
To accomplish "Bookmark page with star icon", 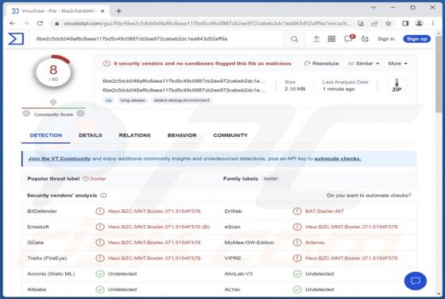I will click(x=389, y=23).
